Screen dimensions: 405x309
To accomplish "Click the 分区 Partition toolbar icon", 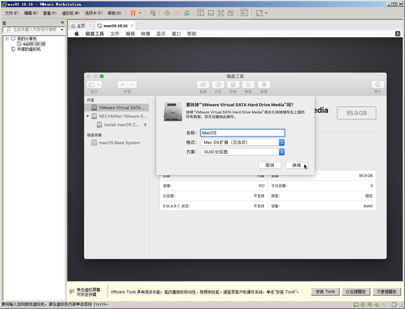I will click(x=218, y=85).
